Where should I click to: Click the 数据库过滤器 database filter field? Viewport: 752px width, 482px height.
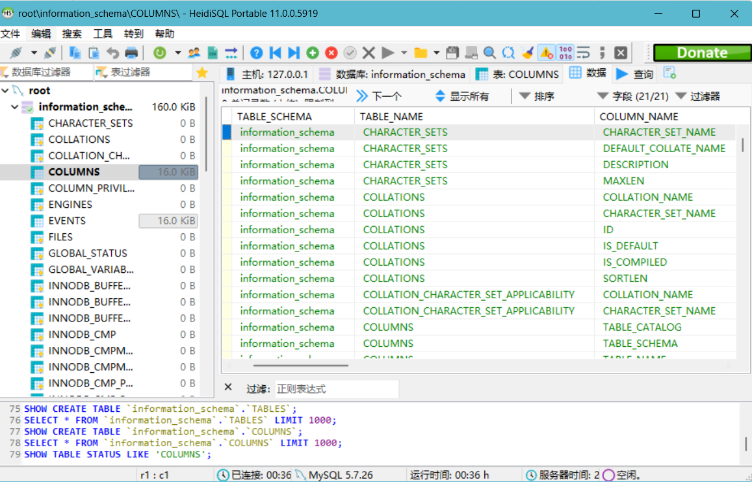(x=47, y=72)
